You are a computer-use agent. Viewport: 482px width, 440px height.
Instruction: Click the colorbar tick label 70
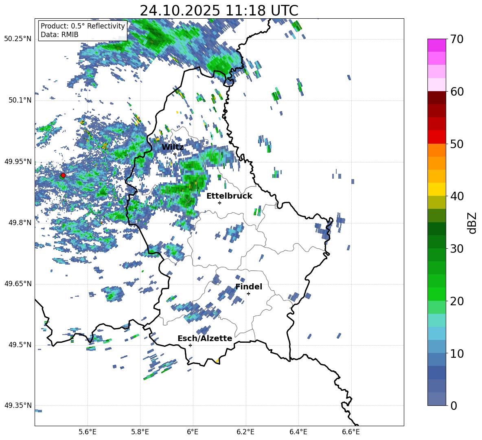457,39
